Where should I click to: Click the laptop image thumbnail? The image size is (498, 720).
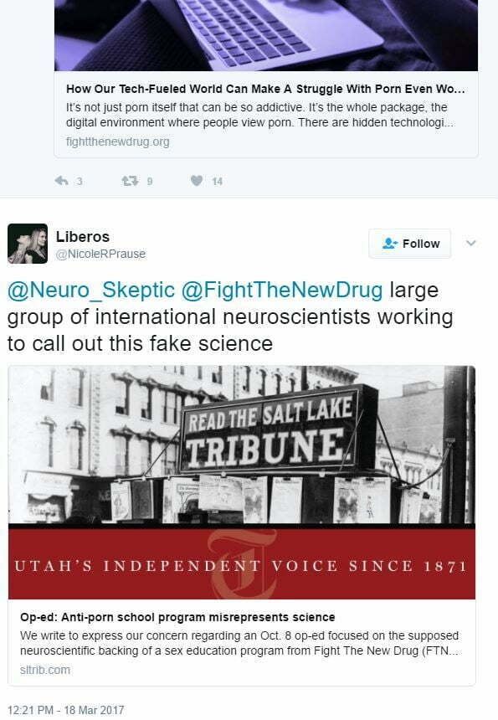tap(266, 35)
